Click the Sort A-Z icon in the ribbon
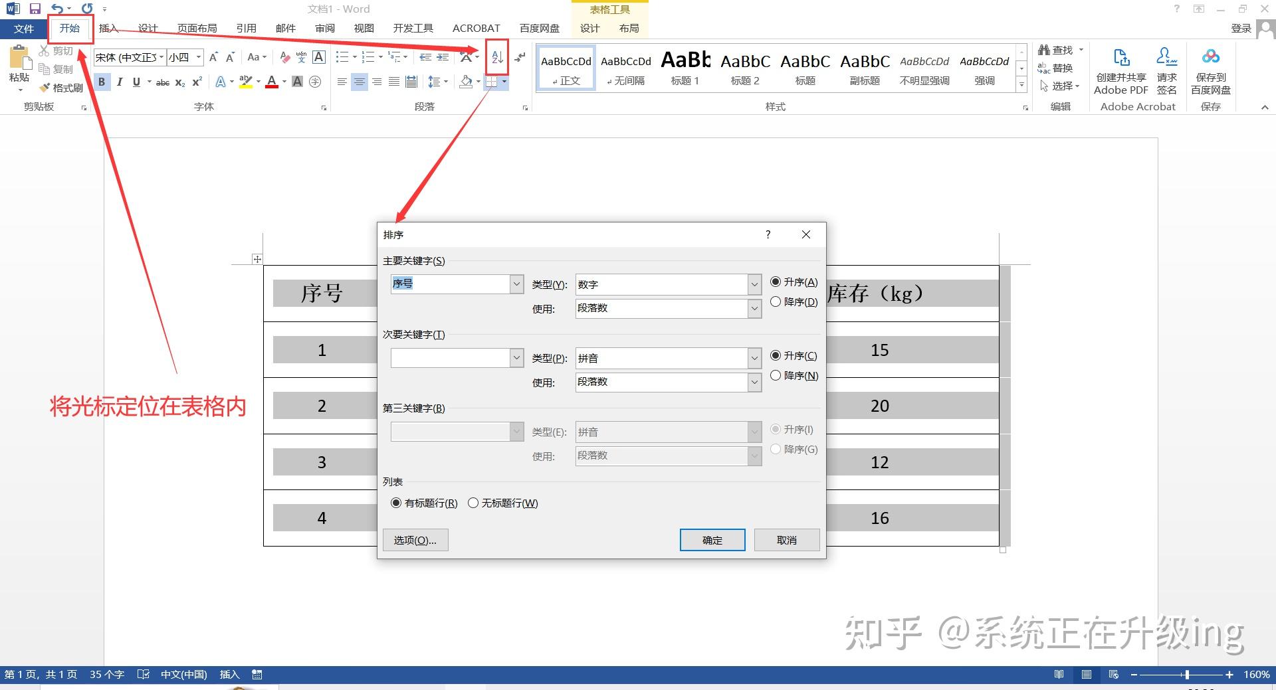Image resolution: width=1276 pixels, height=690 pixels. coord(497,58)
